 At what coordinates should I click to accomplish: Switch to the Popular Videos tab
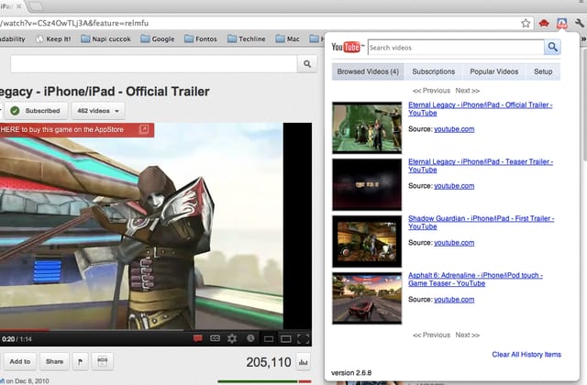tap(494, 71)
